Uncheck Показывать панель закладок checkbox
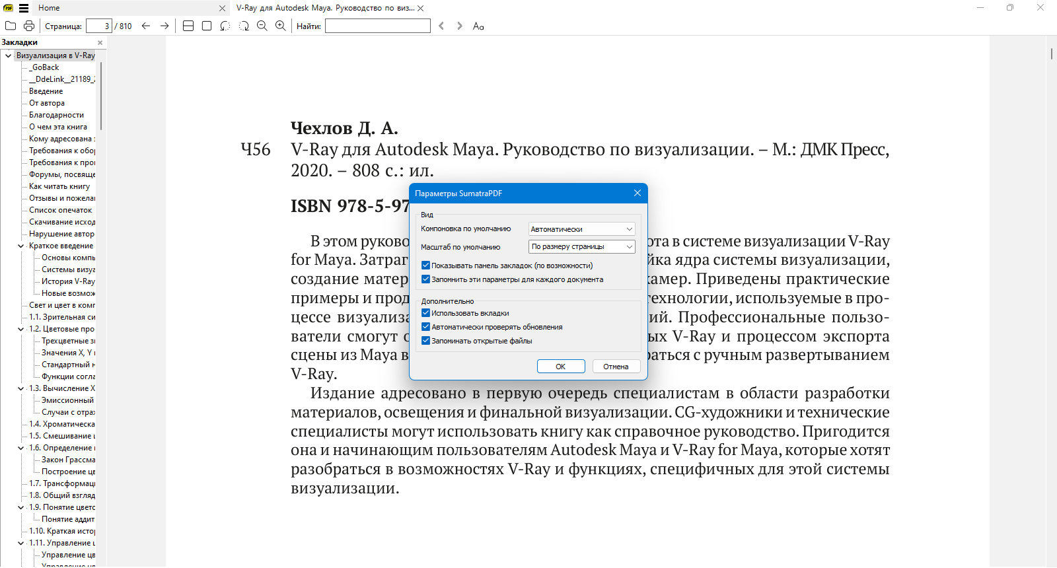The image size is (1057, 568). [425, 266]
